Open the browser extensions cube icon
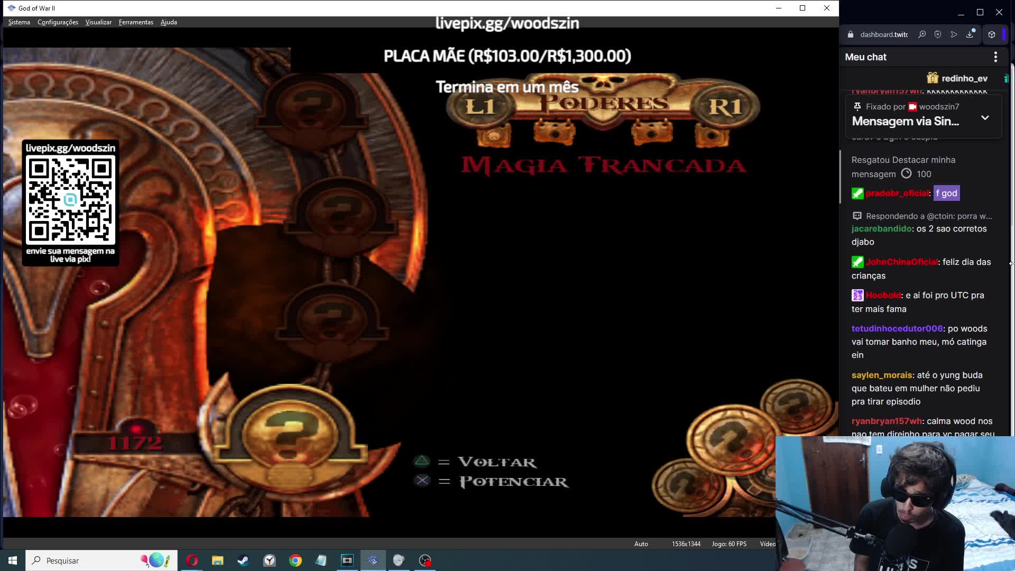 [992, 34]
